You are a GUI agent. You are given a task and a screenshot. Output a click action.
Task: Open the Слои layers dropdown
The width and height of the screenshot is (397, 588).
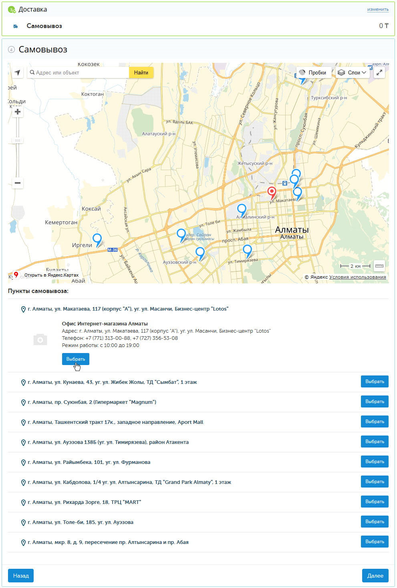(352, 72)
